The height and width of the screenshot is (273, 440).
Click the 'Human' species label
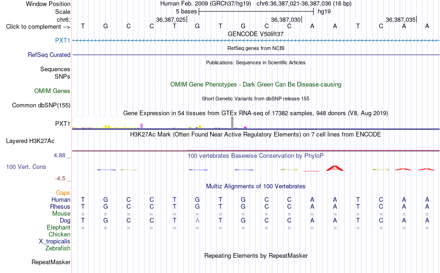point(61,199)
